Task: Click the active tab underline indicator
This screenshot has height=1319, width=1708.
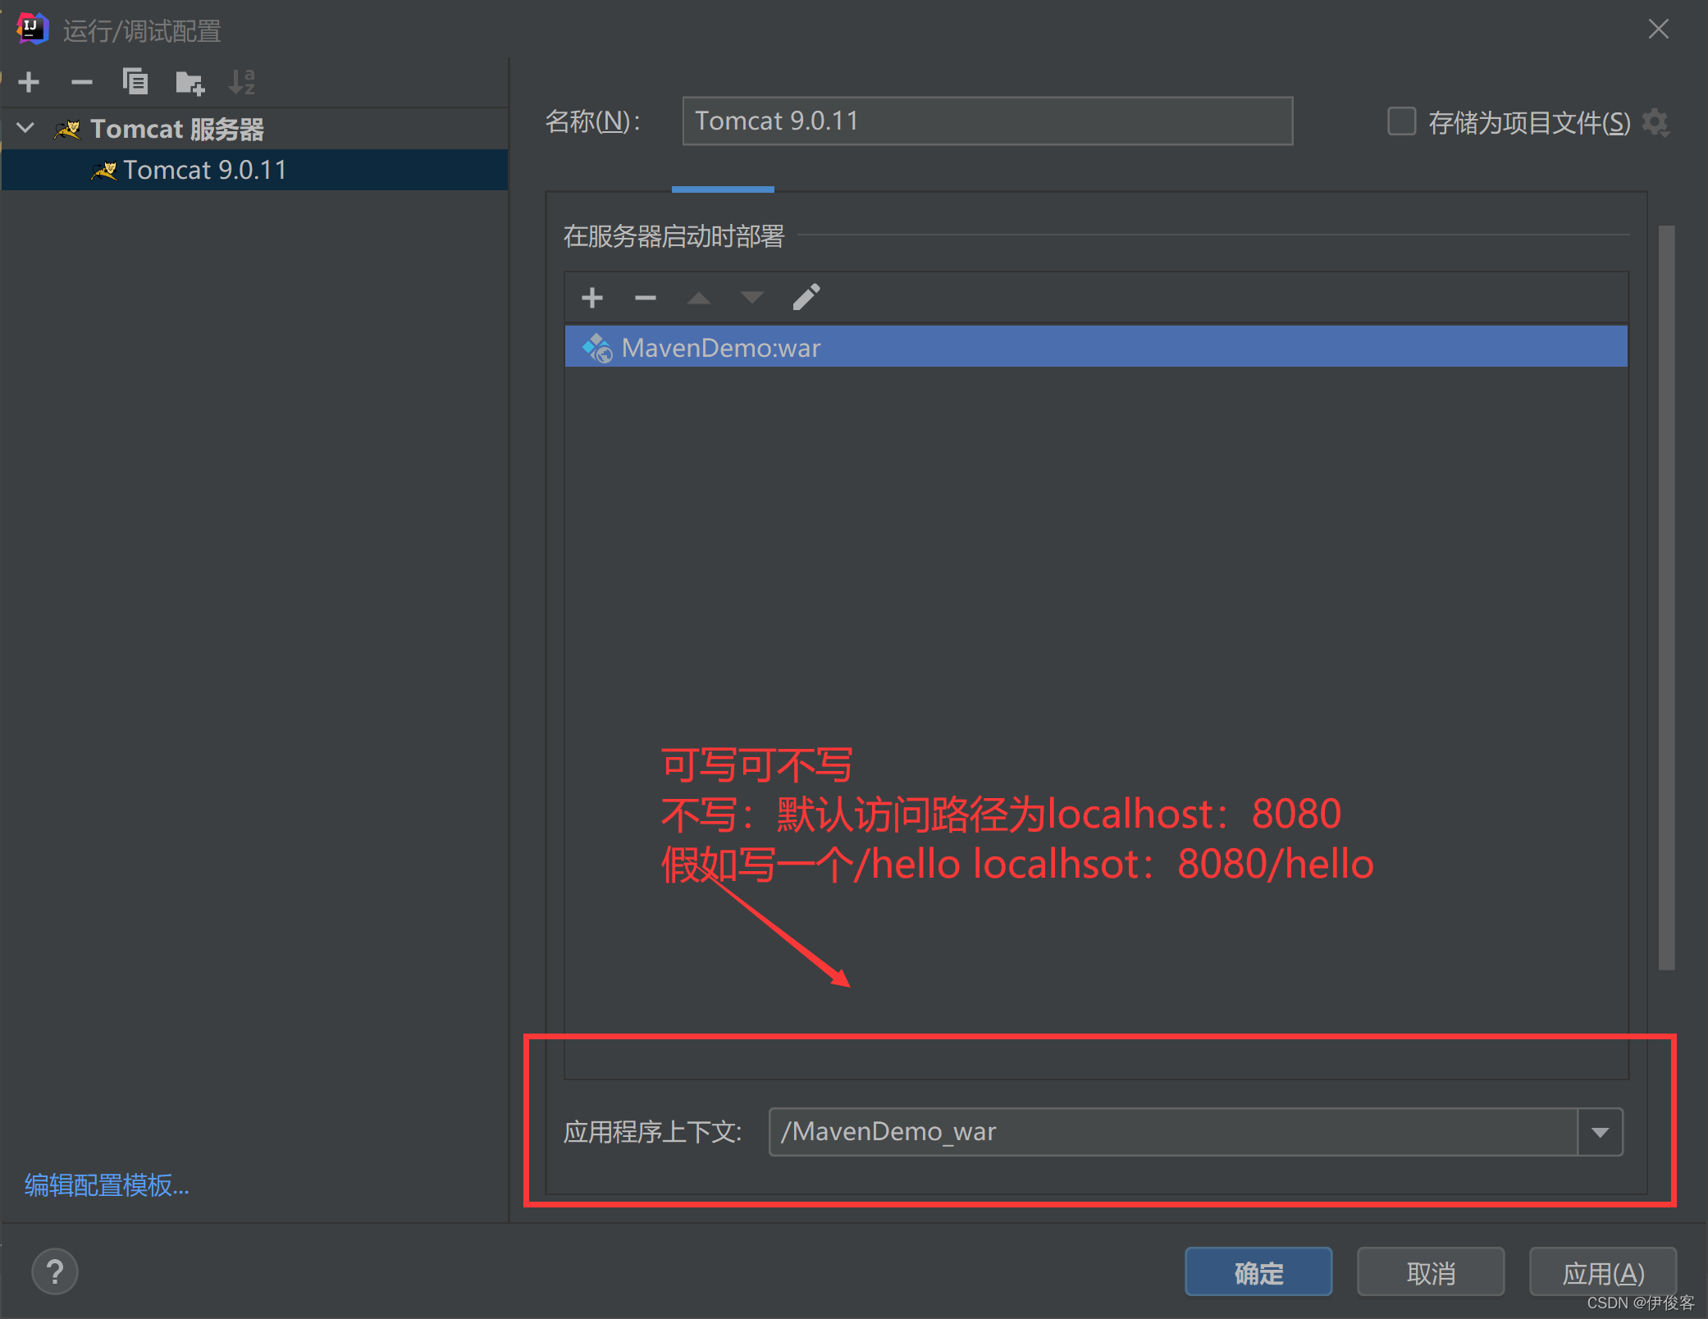Action: (x=723, y=189)
